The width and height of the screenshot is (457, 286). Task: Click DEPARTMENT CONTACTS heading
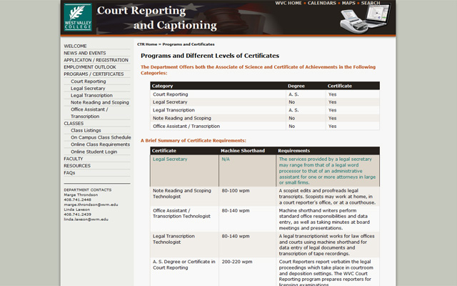tap(88, 190)
